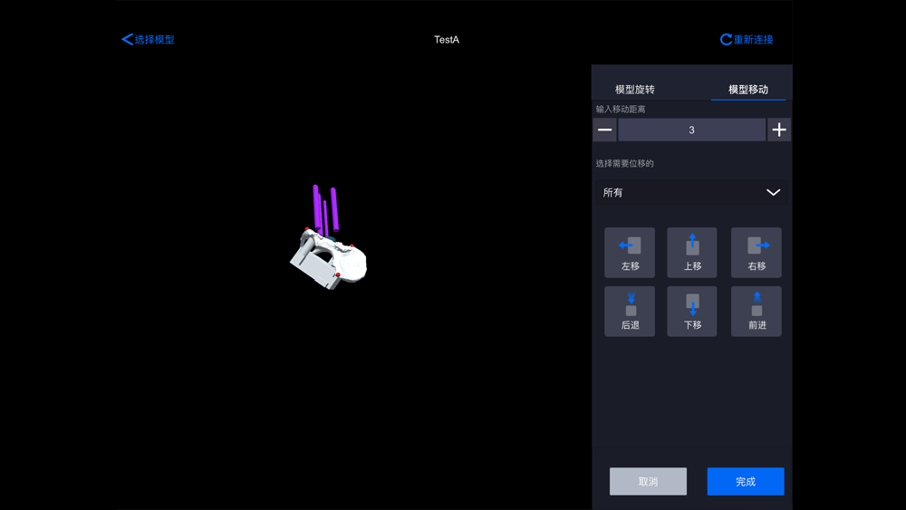Select the 模型移动 tab
The width and height of the screenshot is (906, 510).
coord(748,90)
